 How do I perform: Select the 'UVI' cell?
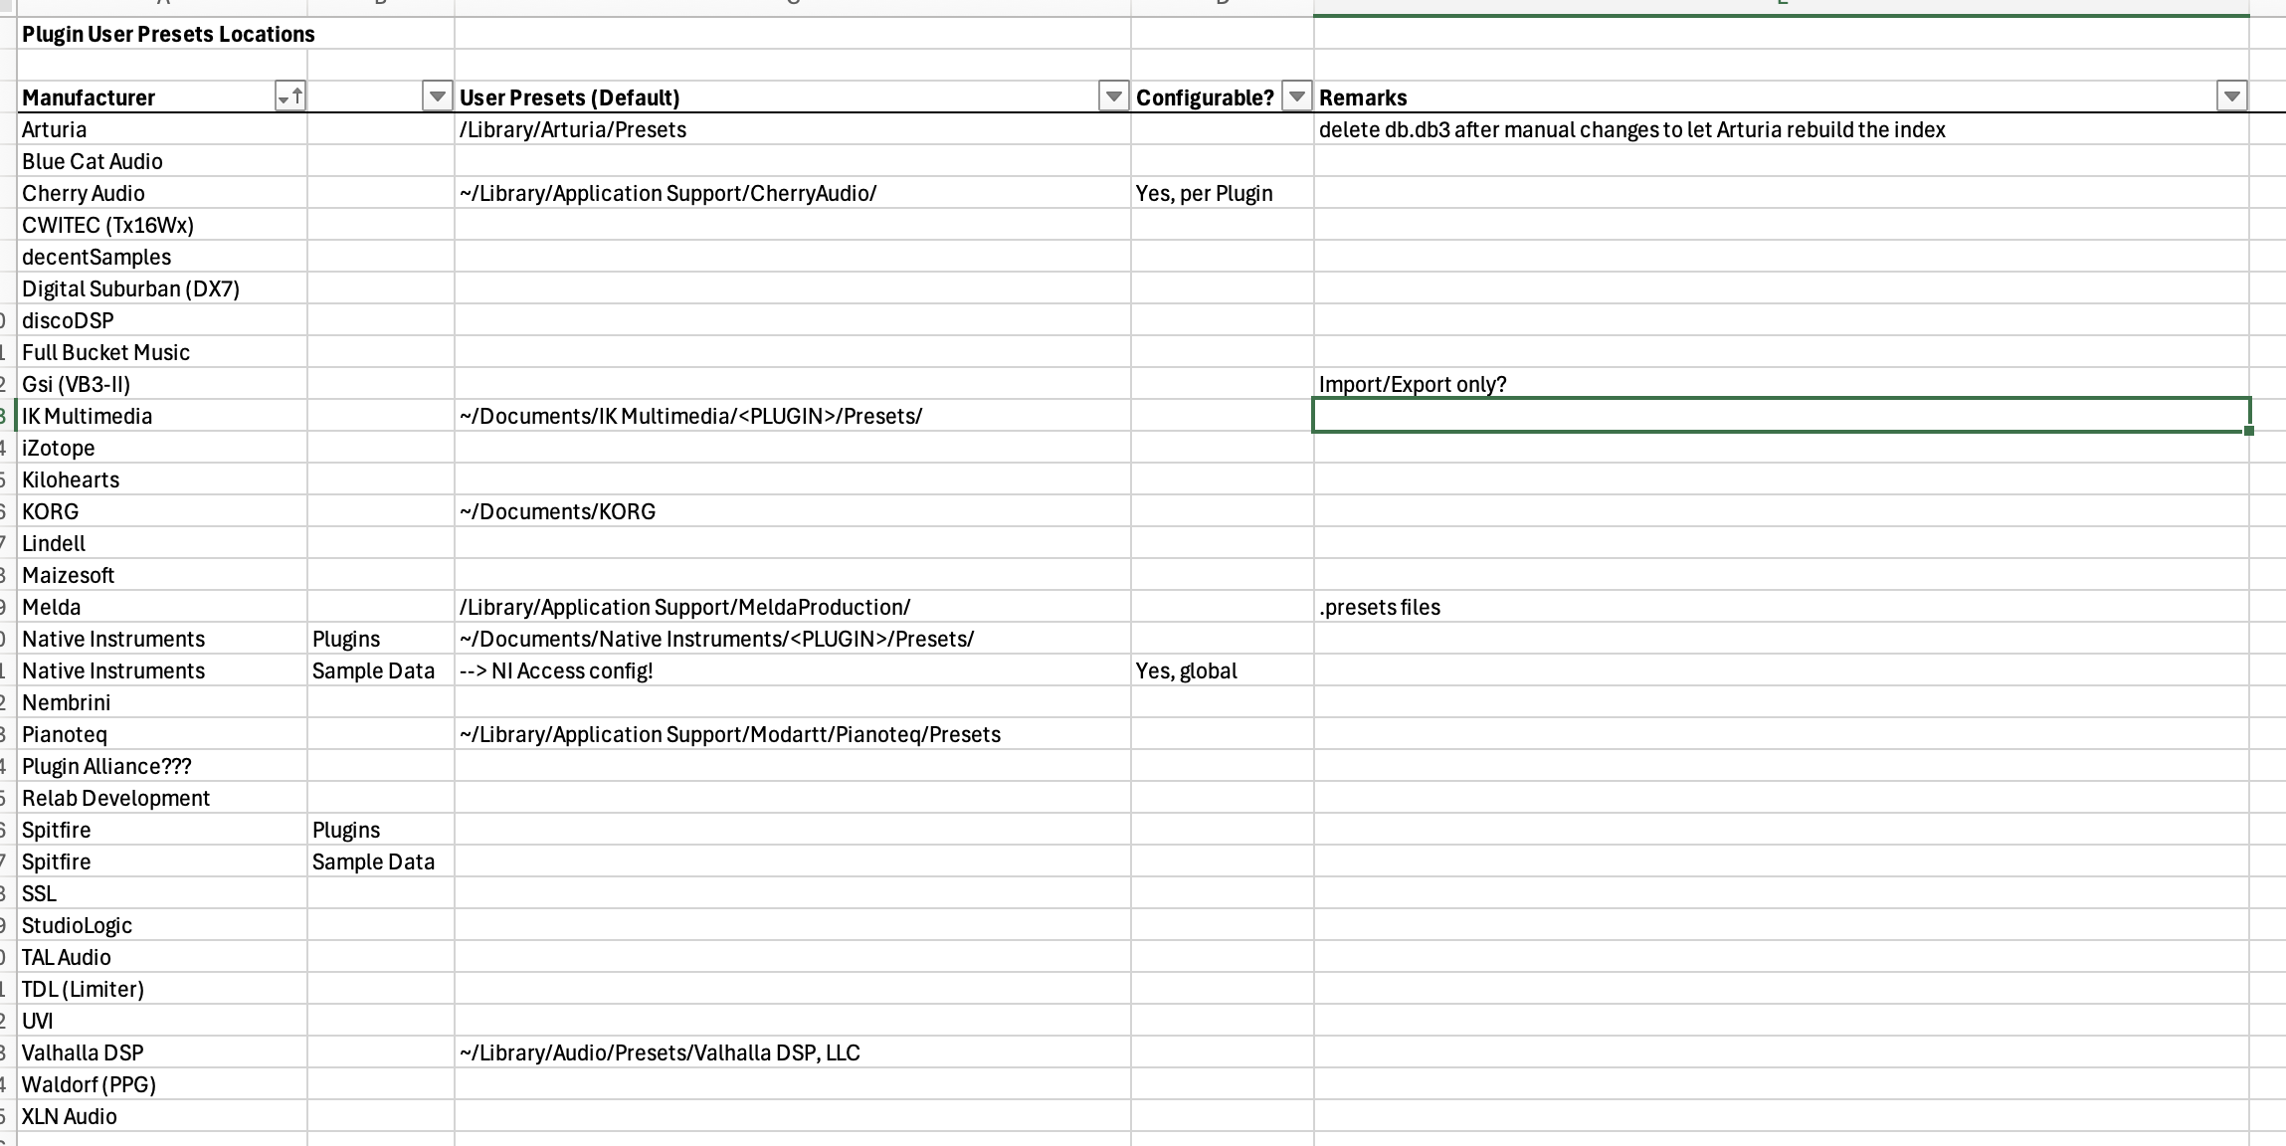[162, 1021]
